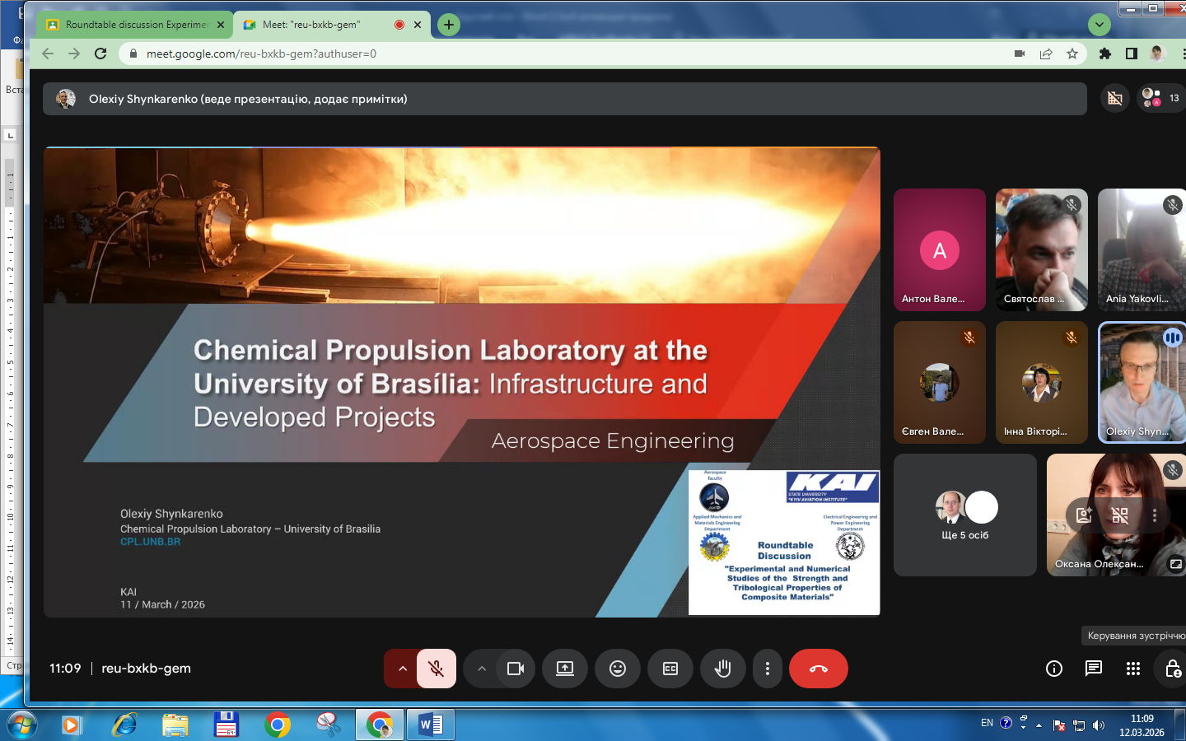Image resolution: width=1186 pixels, height=741 pixels.
Task: Select Olexiy Shynkarenko's video tile
Action: click(x=1141, y=383)
